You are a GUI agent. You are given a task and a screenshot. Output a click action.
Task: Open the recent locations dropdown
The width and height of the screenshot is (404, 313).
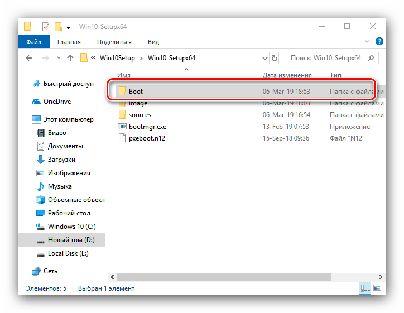point(59,58)
